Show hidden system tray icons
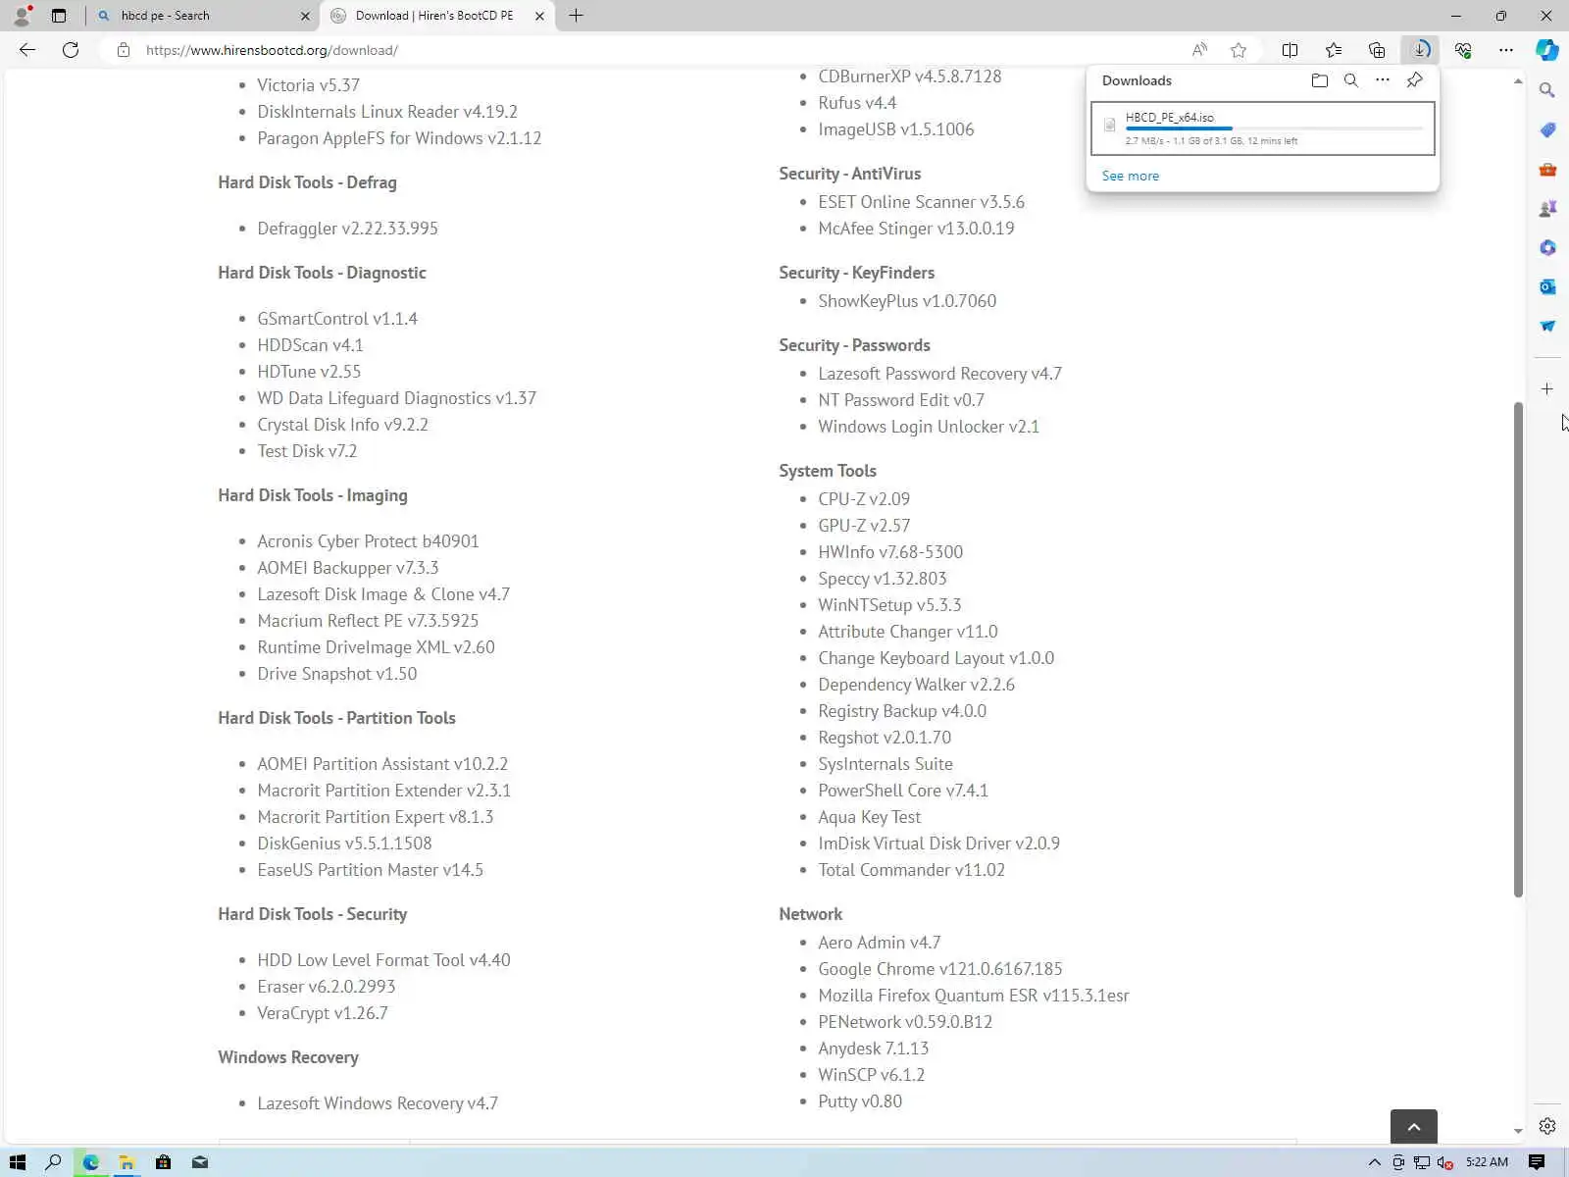1569x1177 pixels. 1374,1162
